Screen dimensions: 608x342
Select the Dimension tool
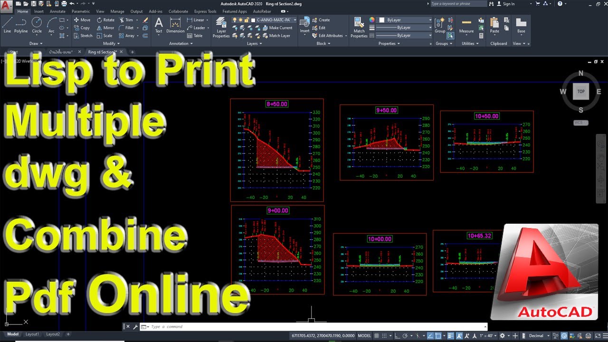pos(175,25)
